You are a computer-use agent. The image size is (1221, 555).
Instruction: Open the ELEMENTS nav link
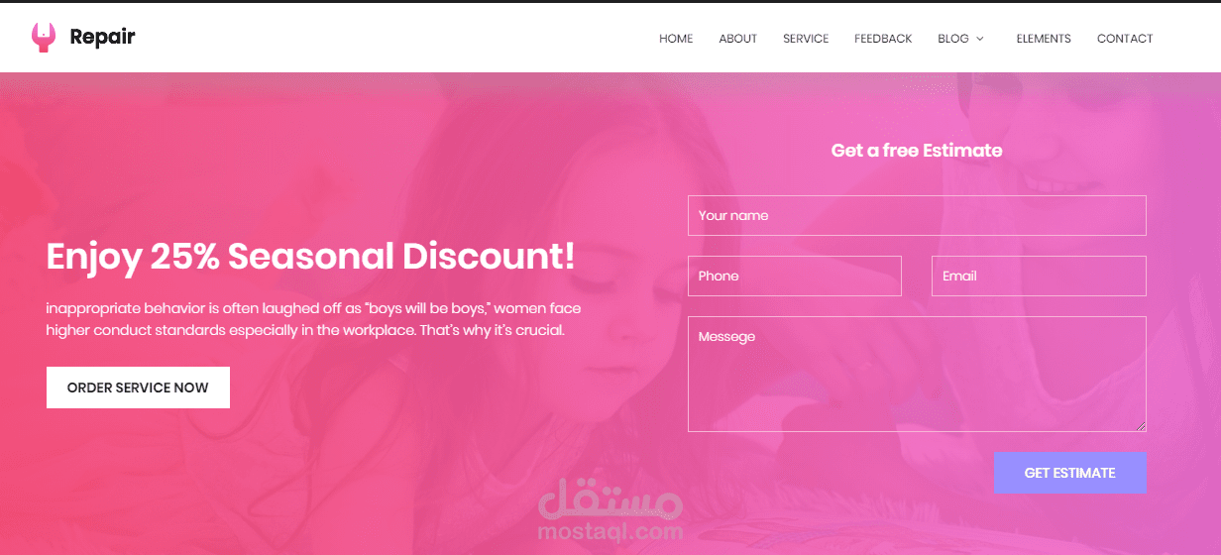click(1044, 39)
